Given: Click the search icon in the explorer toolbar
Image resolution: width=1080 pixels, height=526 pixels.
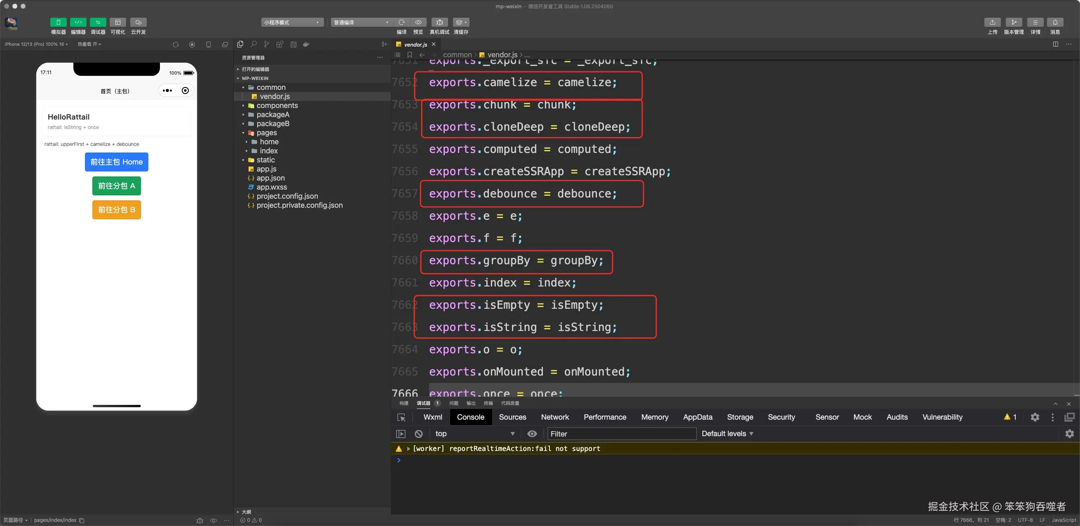Looking at the screenshot, I should pos(254,45).
